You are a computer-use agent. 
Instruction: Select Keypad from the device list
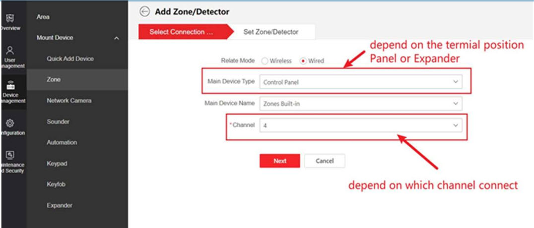57,164
